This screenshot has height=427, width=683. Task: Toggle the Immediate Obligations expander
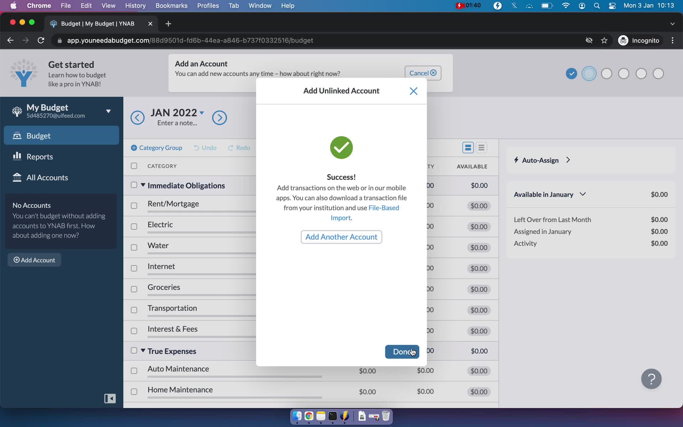[143, 185]
